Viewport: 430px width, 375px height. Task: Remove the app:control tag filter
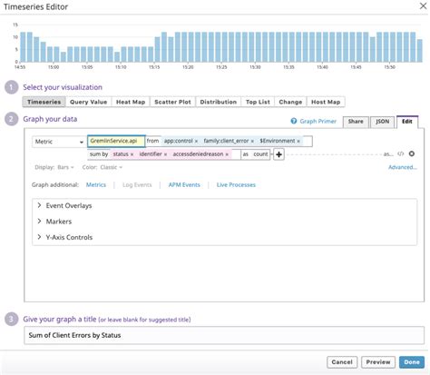196,142
